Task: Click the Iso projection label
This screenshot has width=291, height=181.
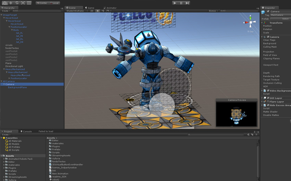Action: pyautogui.click(x=251, y=32)
